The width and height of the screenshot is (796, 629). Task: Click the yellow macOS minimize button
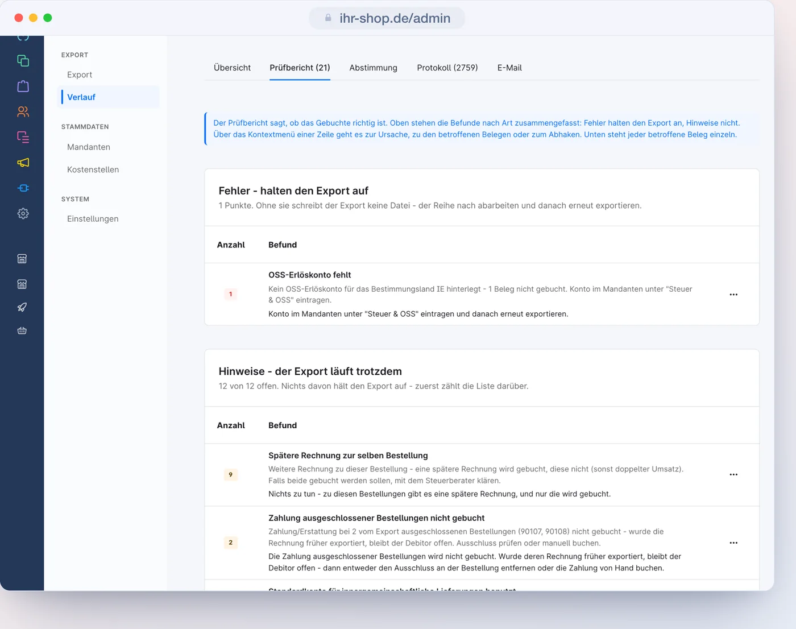click(33, 18)
